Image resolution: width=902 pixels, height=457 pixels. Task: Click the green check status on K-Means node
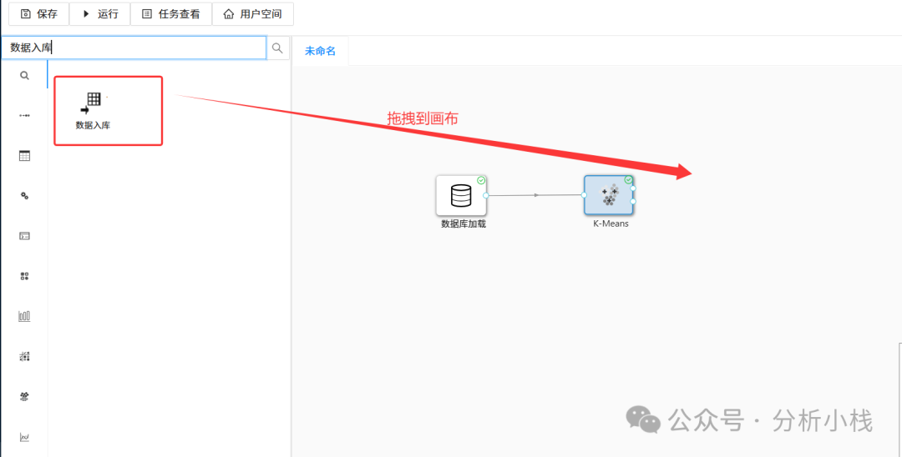click(x=628, y=179)
